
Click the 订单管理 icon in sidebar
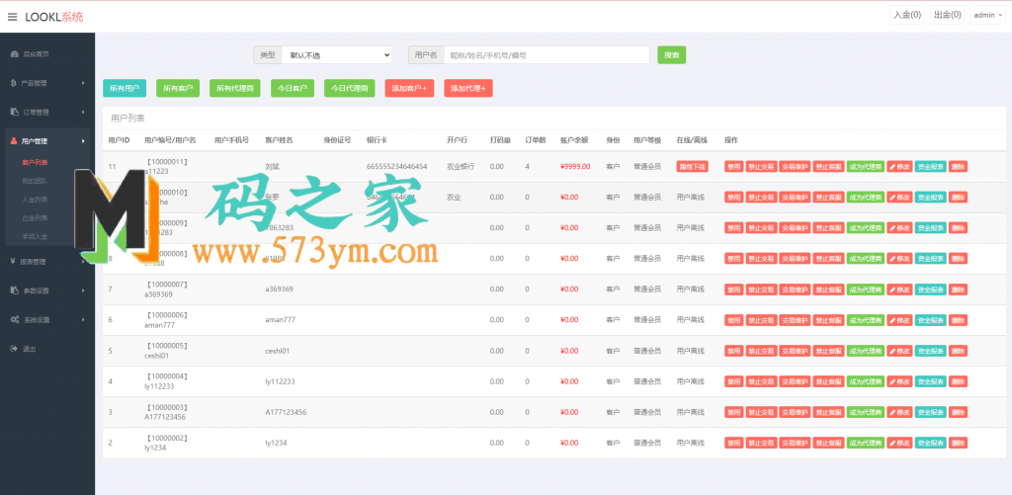pyautogui.click(x=13, y=112)
